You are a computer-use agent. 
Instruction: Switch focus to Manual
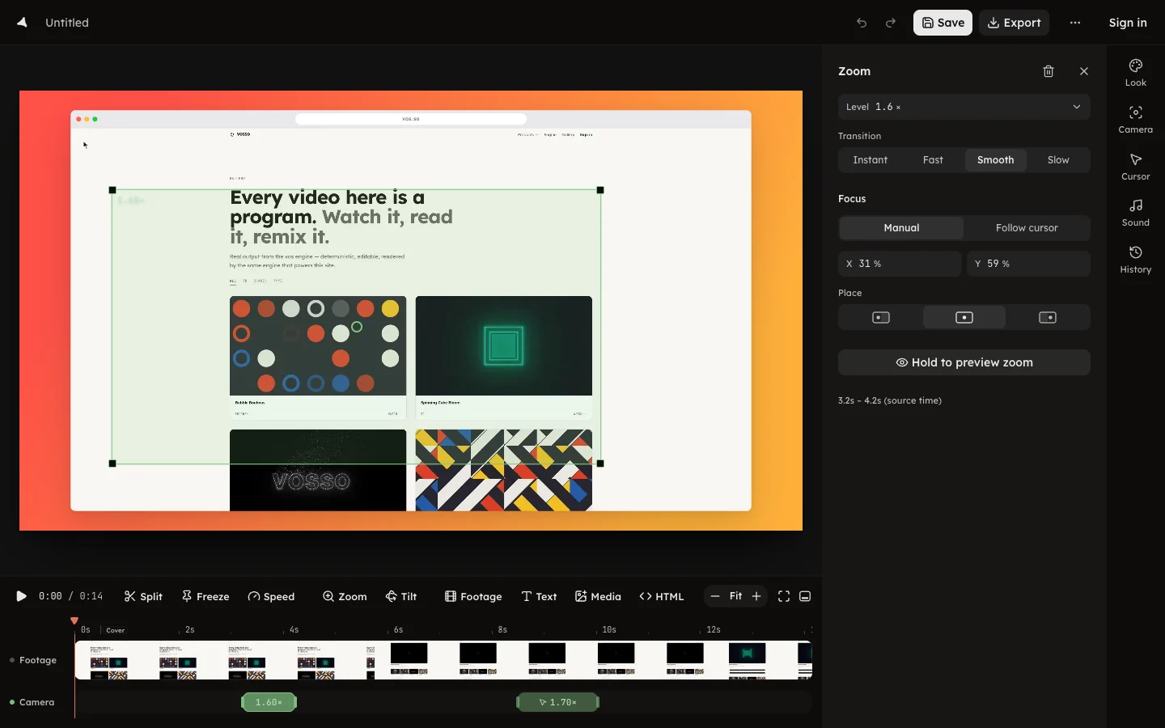tap(901, 228)
